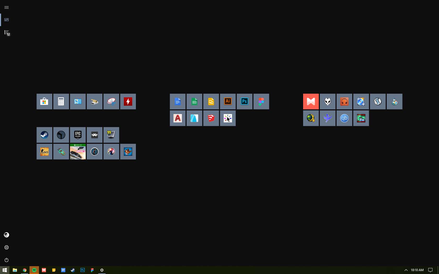Launch the Photoshop tile in Start
439x274 pixels.
coord(245,102)
